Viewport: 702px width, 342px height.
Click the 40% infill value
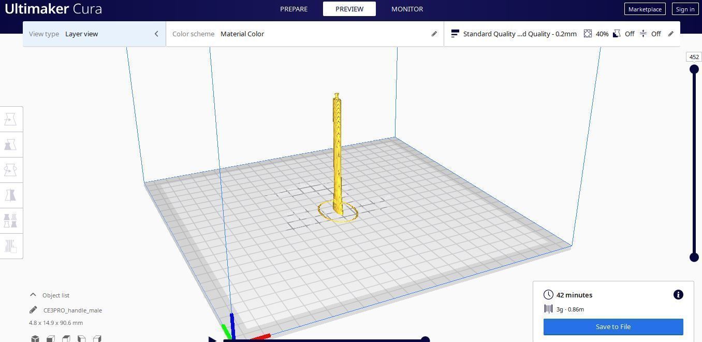[x=602, y=34]
